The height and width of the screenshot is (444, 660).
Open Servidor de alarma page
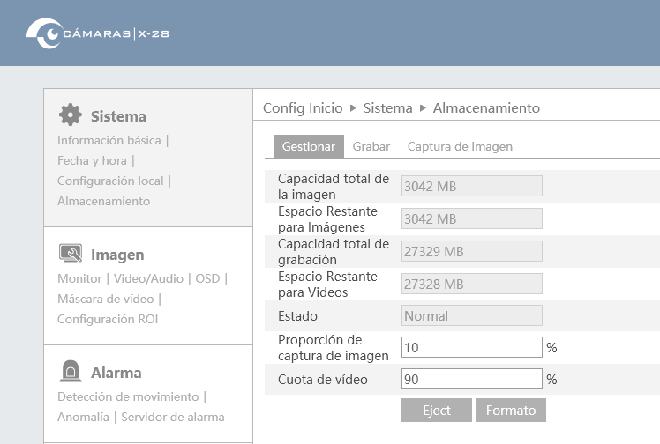(x=173, y=417)
